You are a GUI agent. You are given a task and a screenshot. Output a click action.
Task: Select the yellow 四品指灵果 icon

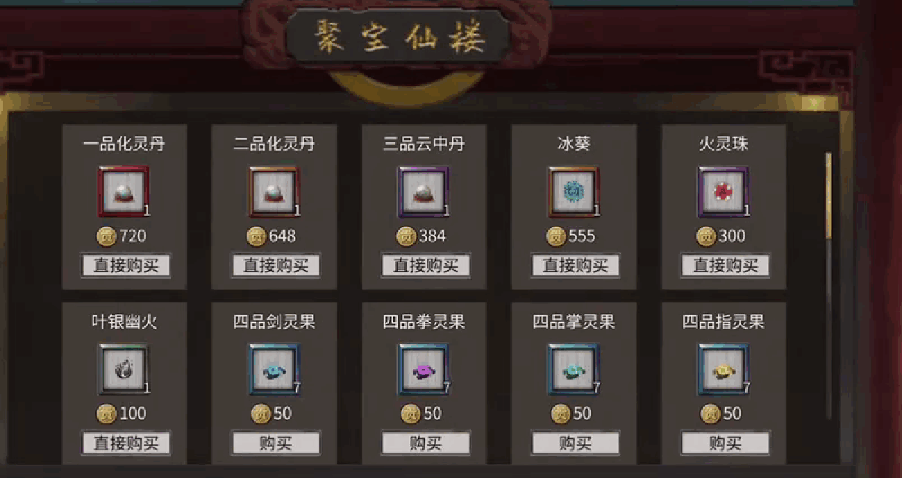pyautogui.click(x=724, y=369)
